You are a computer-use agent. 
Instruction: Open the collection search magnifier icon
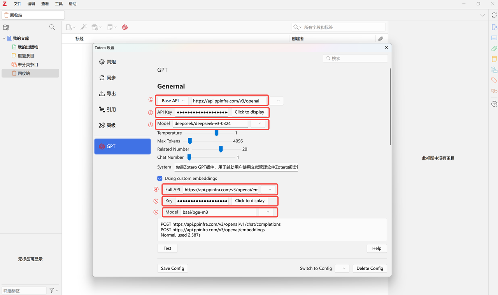tap(52, 27)
